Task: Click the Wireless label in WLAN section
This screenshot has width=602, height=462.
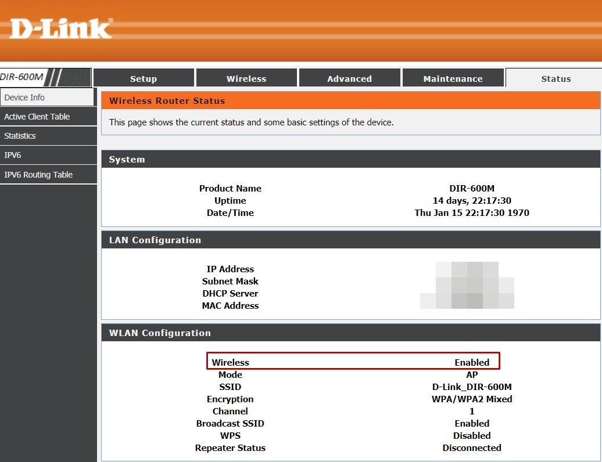Action: 230,362
